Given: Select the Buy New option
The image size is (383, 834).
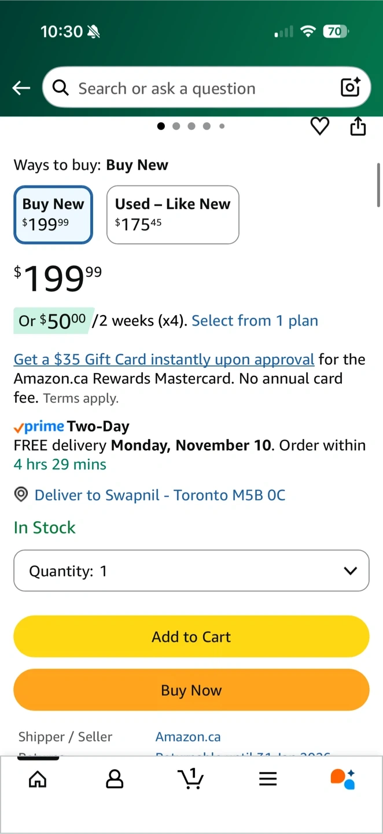Looking at the screenshot, I should pyautogui.click(x=53, y=214).
